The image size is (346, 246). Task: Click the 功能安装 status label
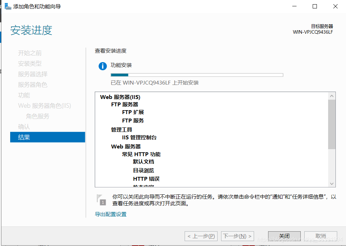click(x=121, y=65)
